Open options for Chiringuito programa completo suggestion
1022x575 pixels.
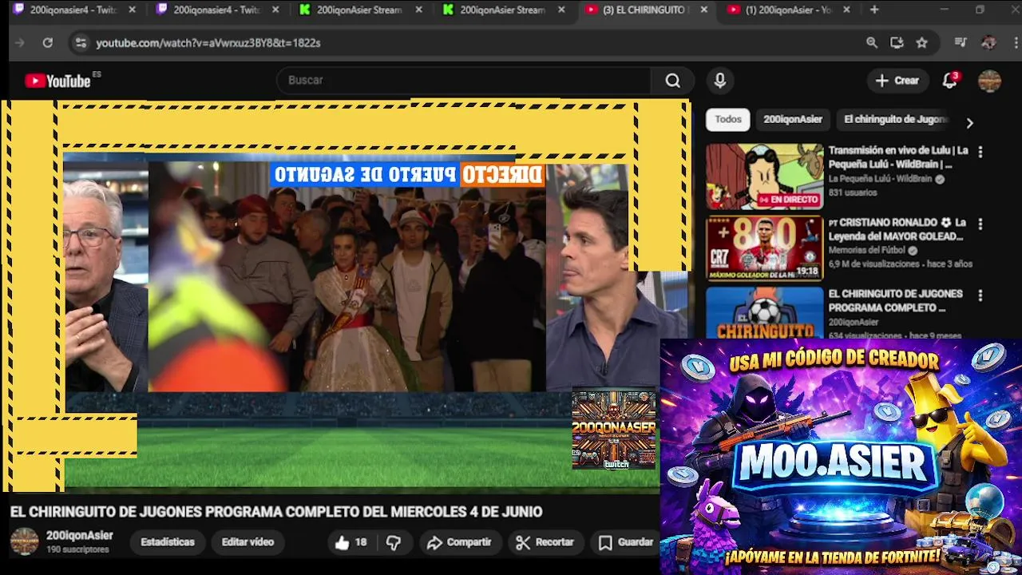(x=980, y=295)
